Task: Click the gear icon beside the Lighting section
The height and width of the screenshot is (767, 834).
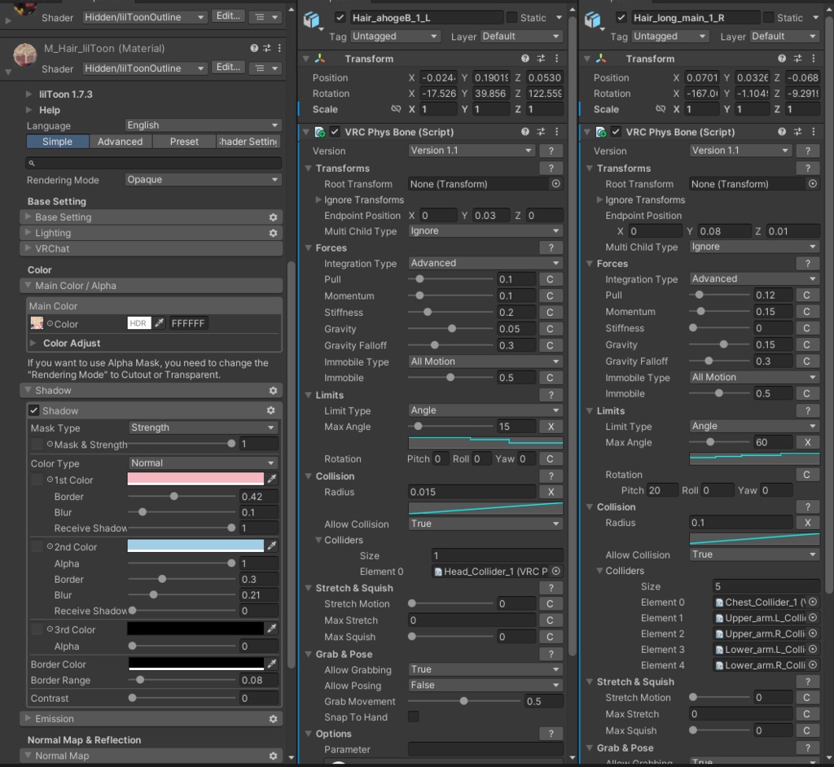Action: click(271, 232)
